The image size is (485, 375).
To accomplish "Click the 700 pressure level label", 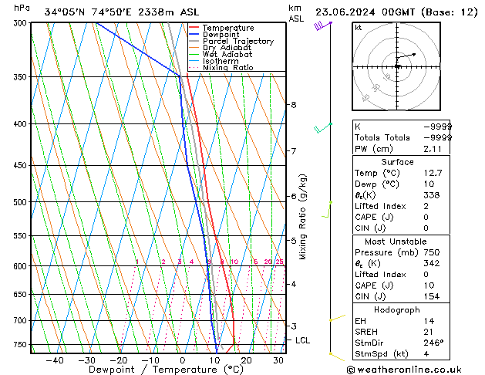I will [x=22, y=320].
